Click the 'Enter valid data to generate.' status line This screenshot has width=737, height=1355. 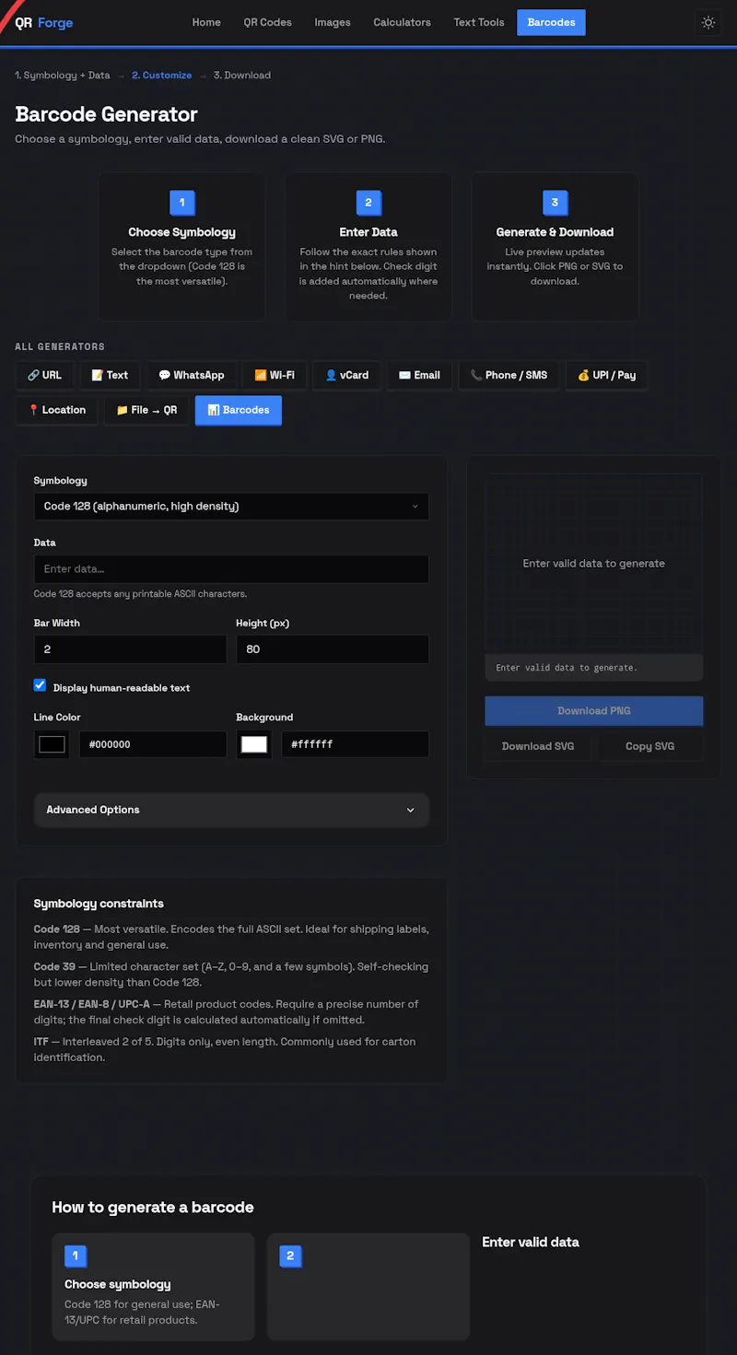point(594,668)
